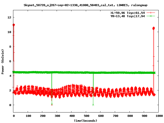Click the x-axis tick label 200
The image size is (164, 123).
[x=43, y=116]
